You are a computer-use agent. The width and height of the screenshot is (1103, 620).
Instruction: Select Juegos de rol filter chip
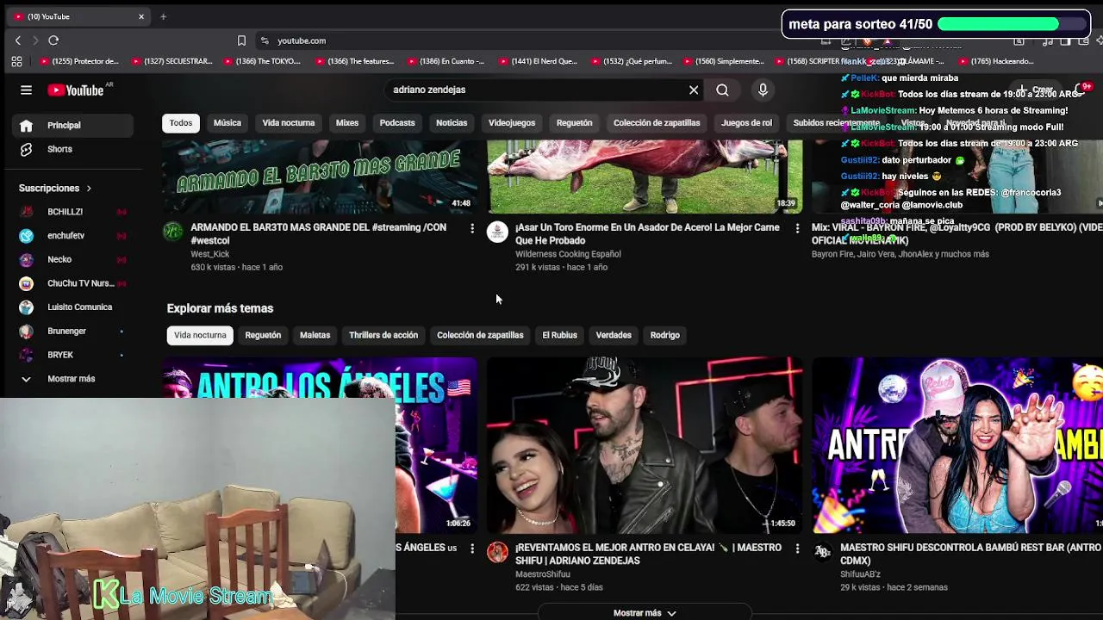click(746, 123)
